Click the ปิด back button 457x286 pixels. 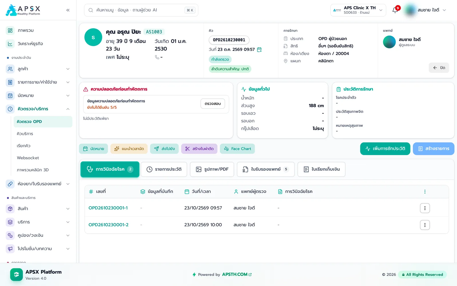coord(439,68)
